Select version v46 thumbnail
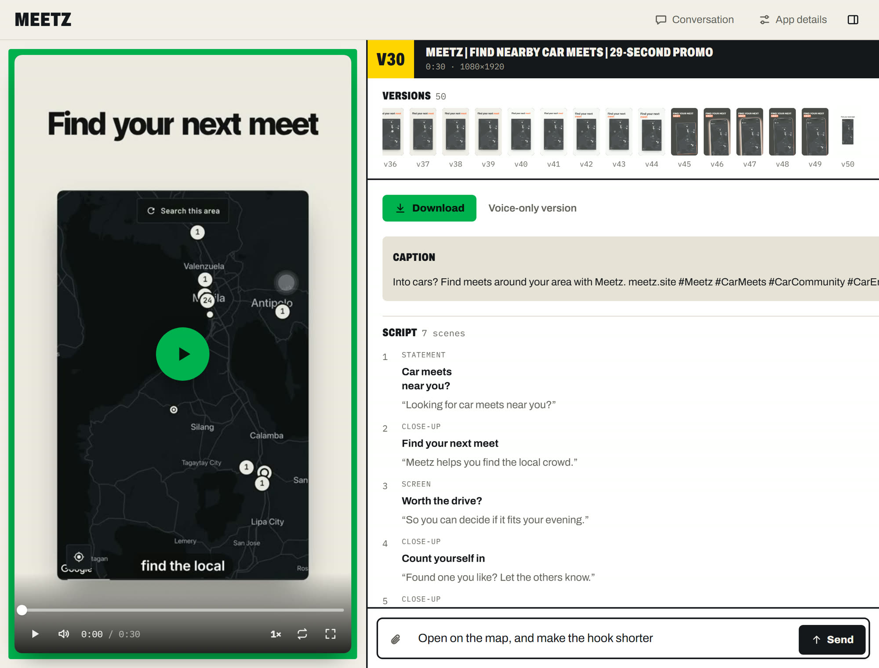This screenshot has width=879, height=668. 717,132
